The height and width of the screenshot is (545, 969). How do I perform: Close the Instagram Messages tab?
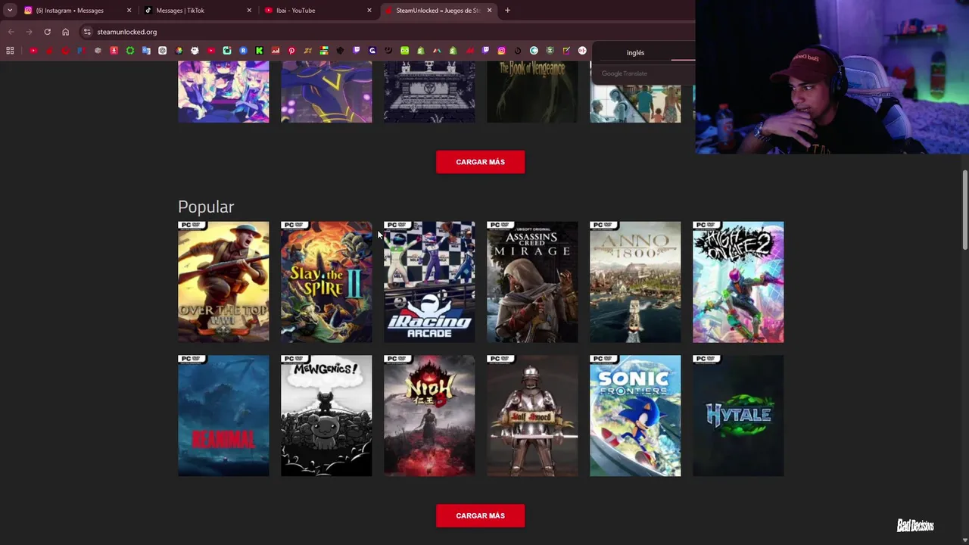pyautogui.click(x=129, y=10)
